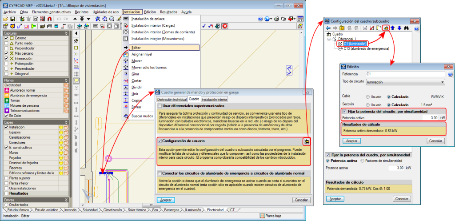Switch to the Derivación individual tab
Viewport: 455px width, 221px height.
(172, 99)
